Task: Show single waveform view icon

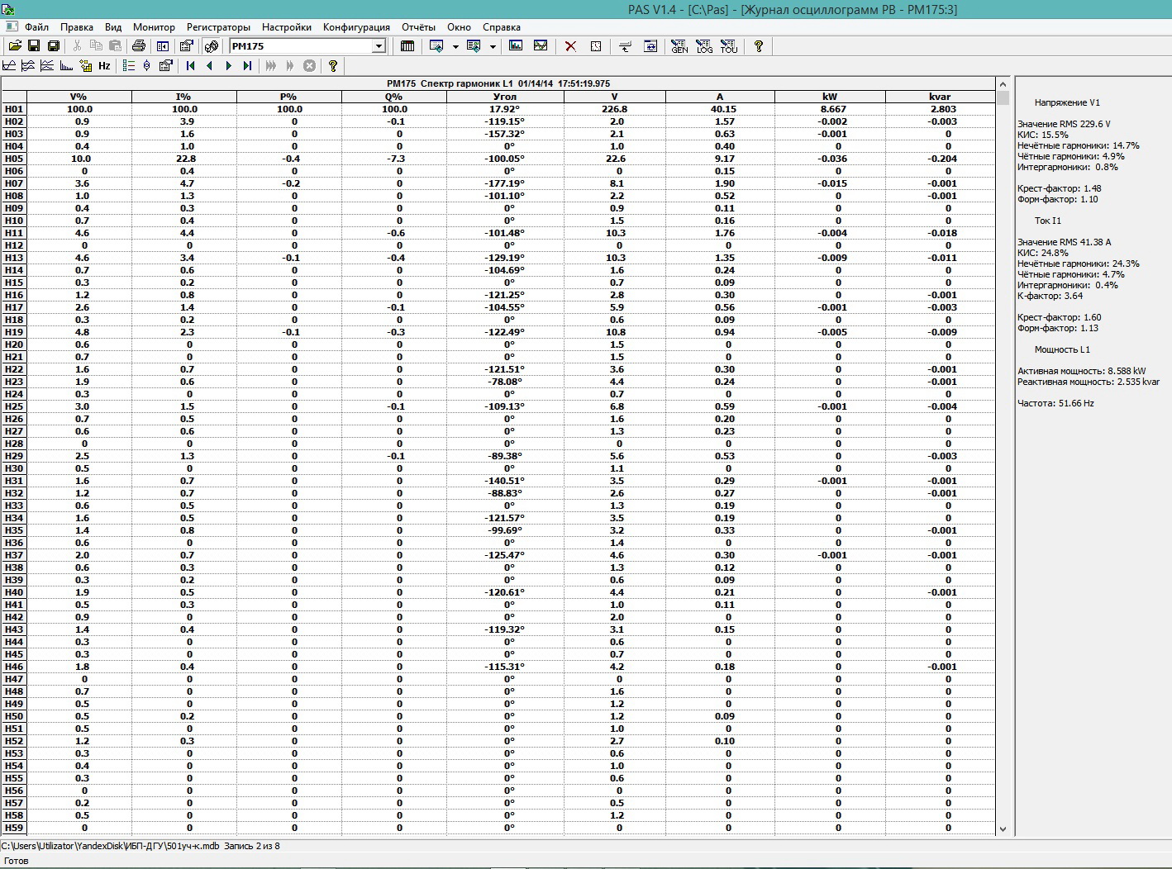Action: pyautogui.click(x=10, y=66)
